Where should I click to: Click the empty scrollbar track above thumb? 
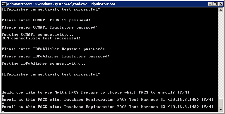click(220, 55)
